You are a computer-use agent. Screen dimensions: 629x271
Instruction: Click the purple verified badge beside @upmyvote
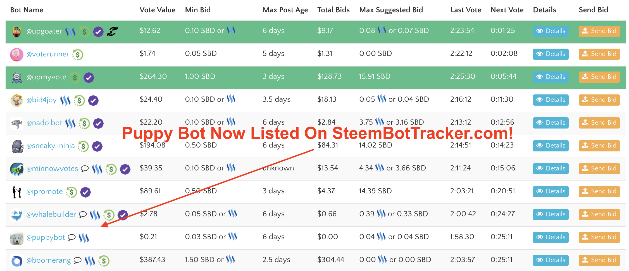pos(89,77)
